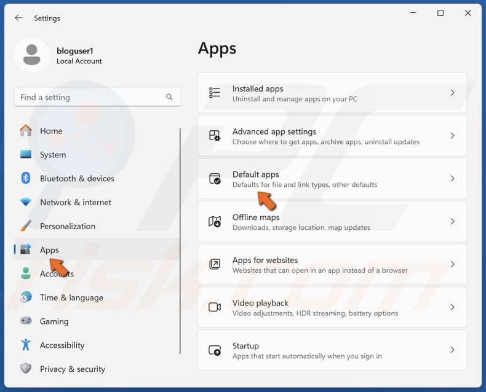Open Accessibility settings

(97, 345)
